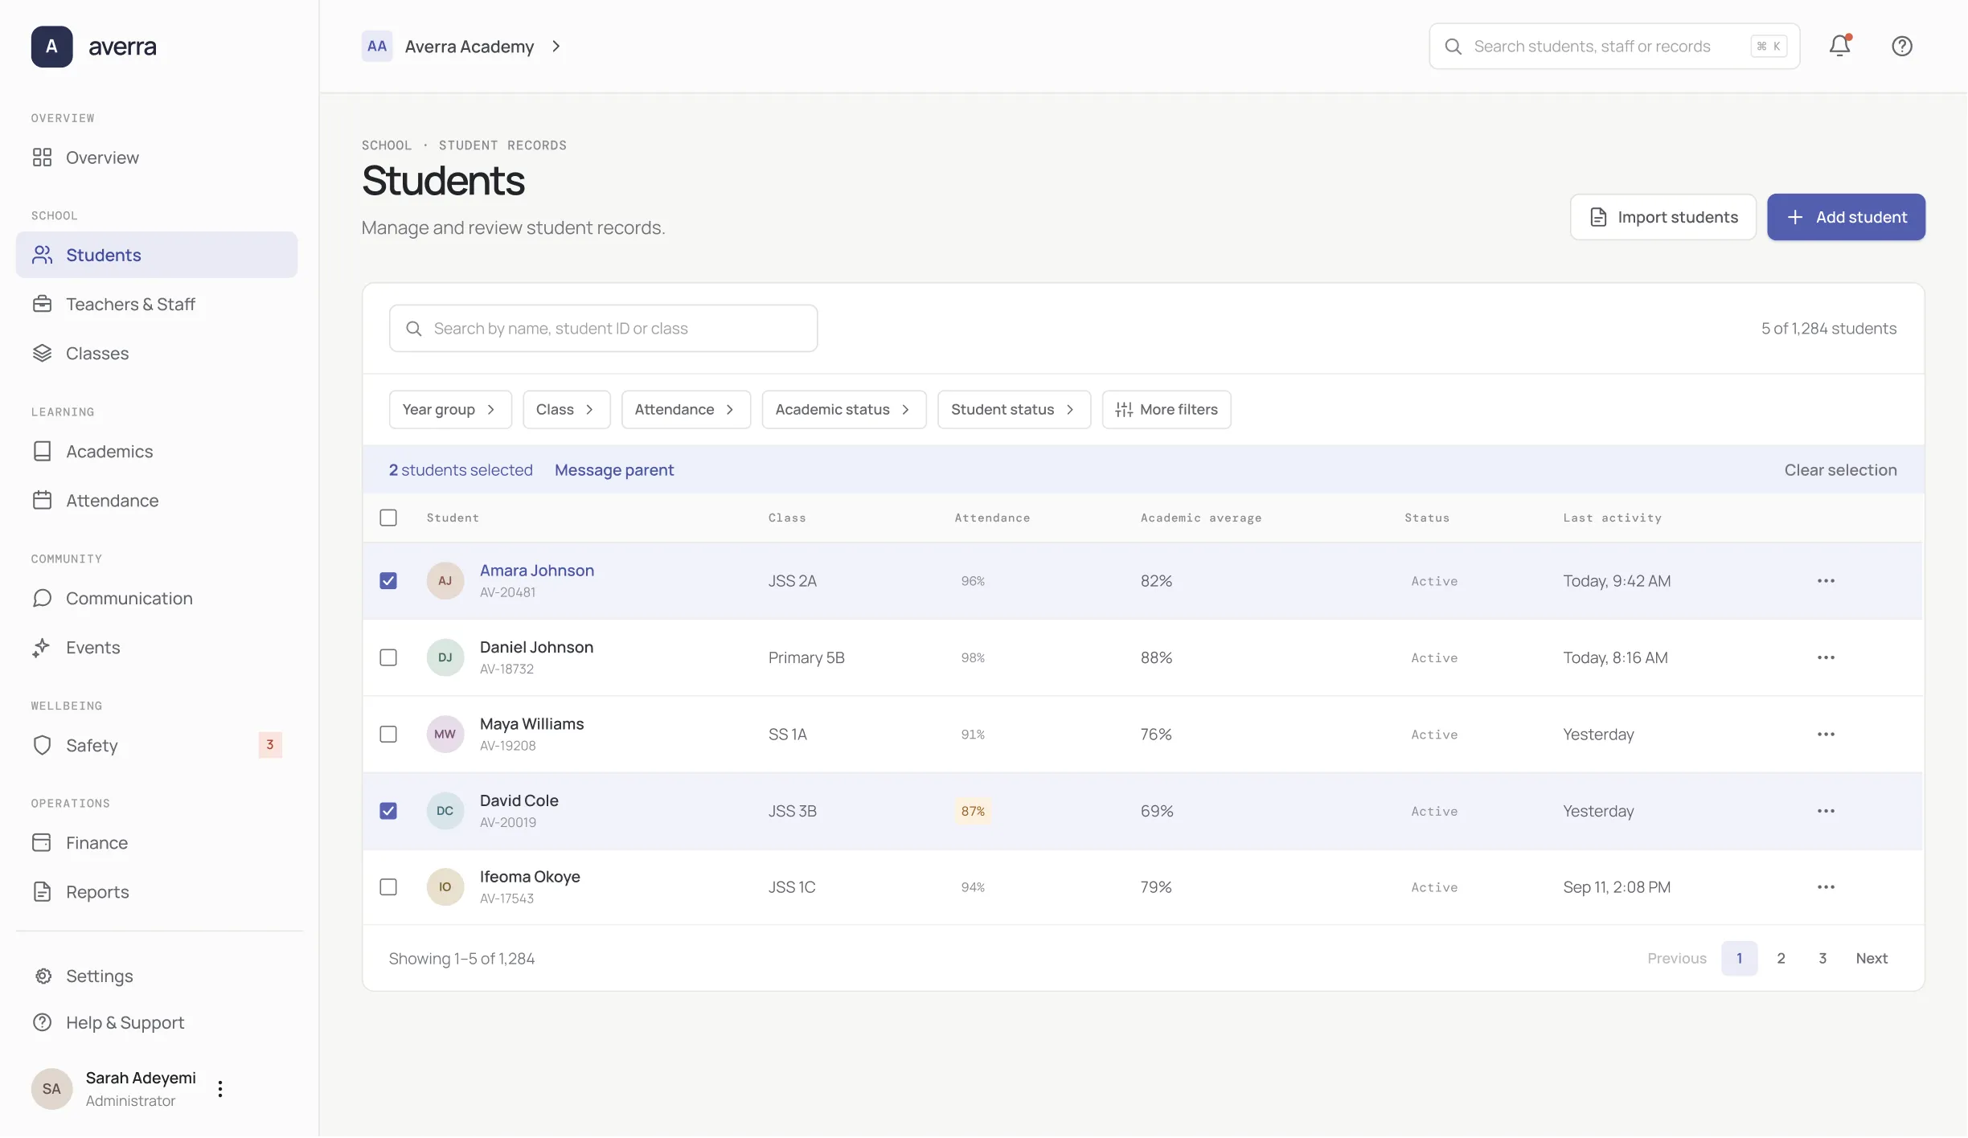Expand the Student status filter
This screenshot has width=1968, height=1138.
(x=1014, y=409)
